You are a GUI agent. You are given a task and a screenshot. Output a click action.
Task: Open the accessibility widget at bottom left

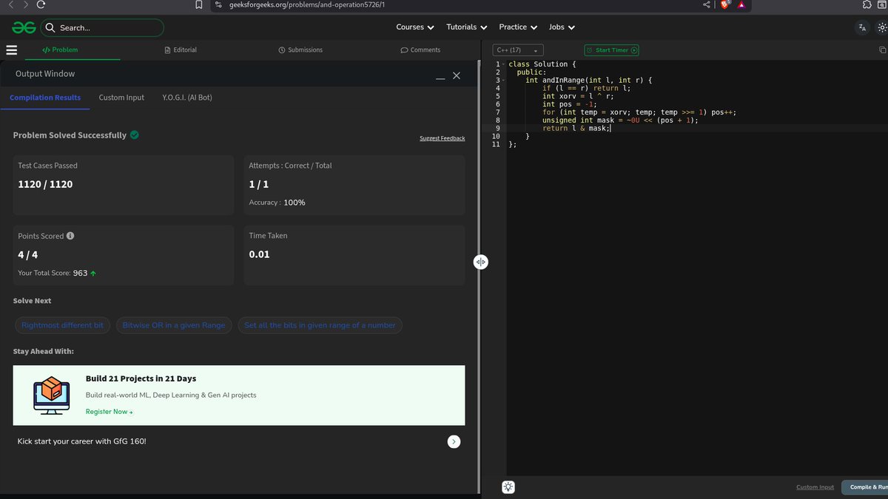(x=508, y=486)
